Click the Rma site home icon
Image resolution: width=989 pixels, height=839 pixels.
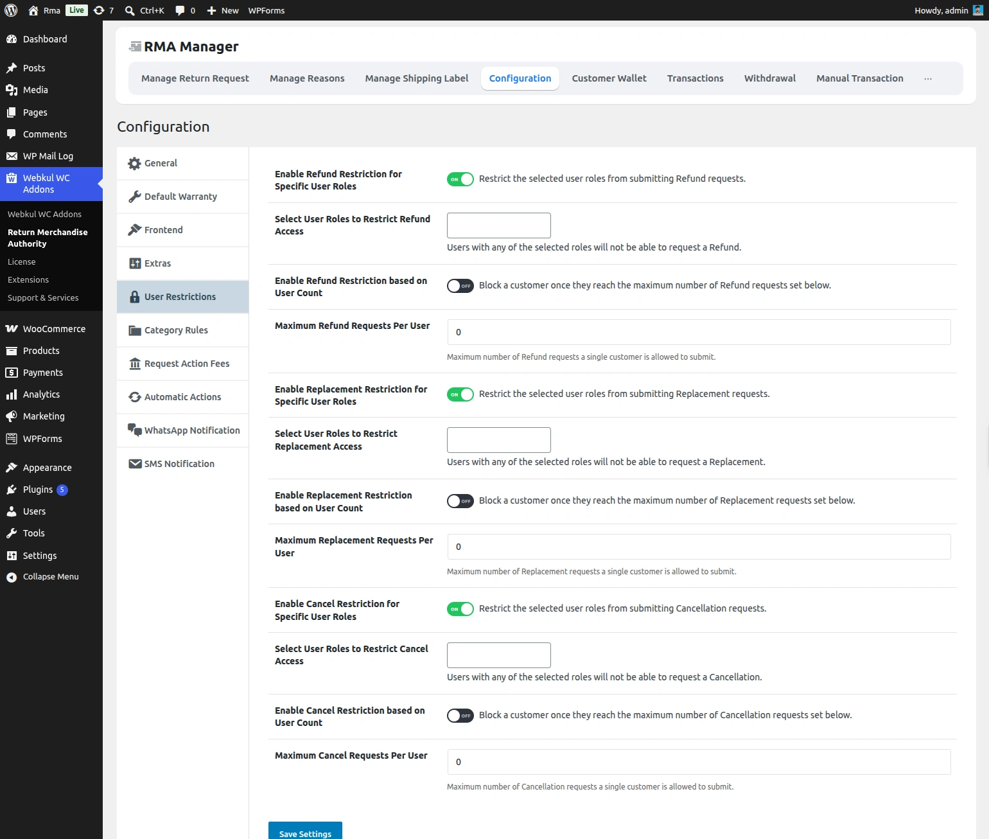[33, 10]
